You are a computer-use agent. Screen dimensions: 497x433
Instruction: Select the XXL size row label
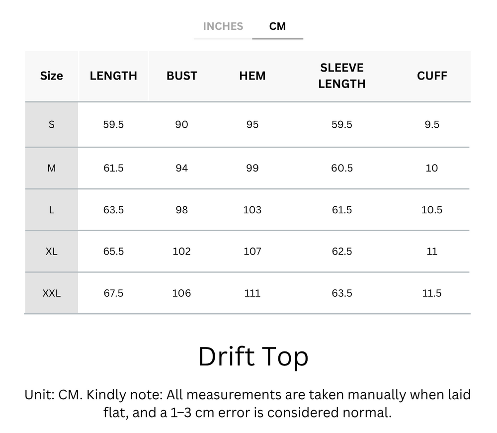[x=51, y=293]
